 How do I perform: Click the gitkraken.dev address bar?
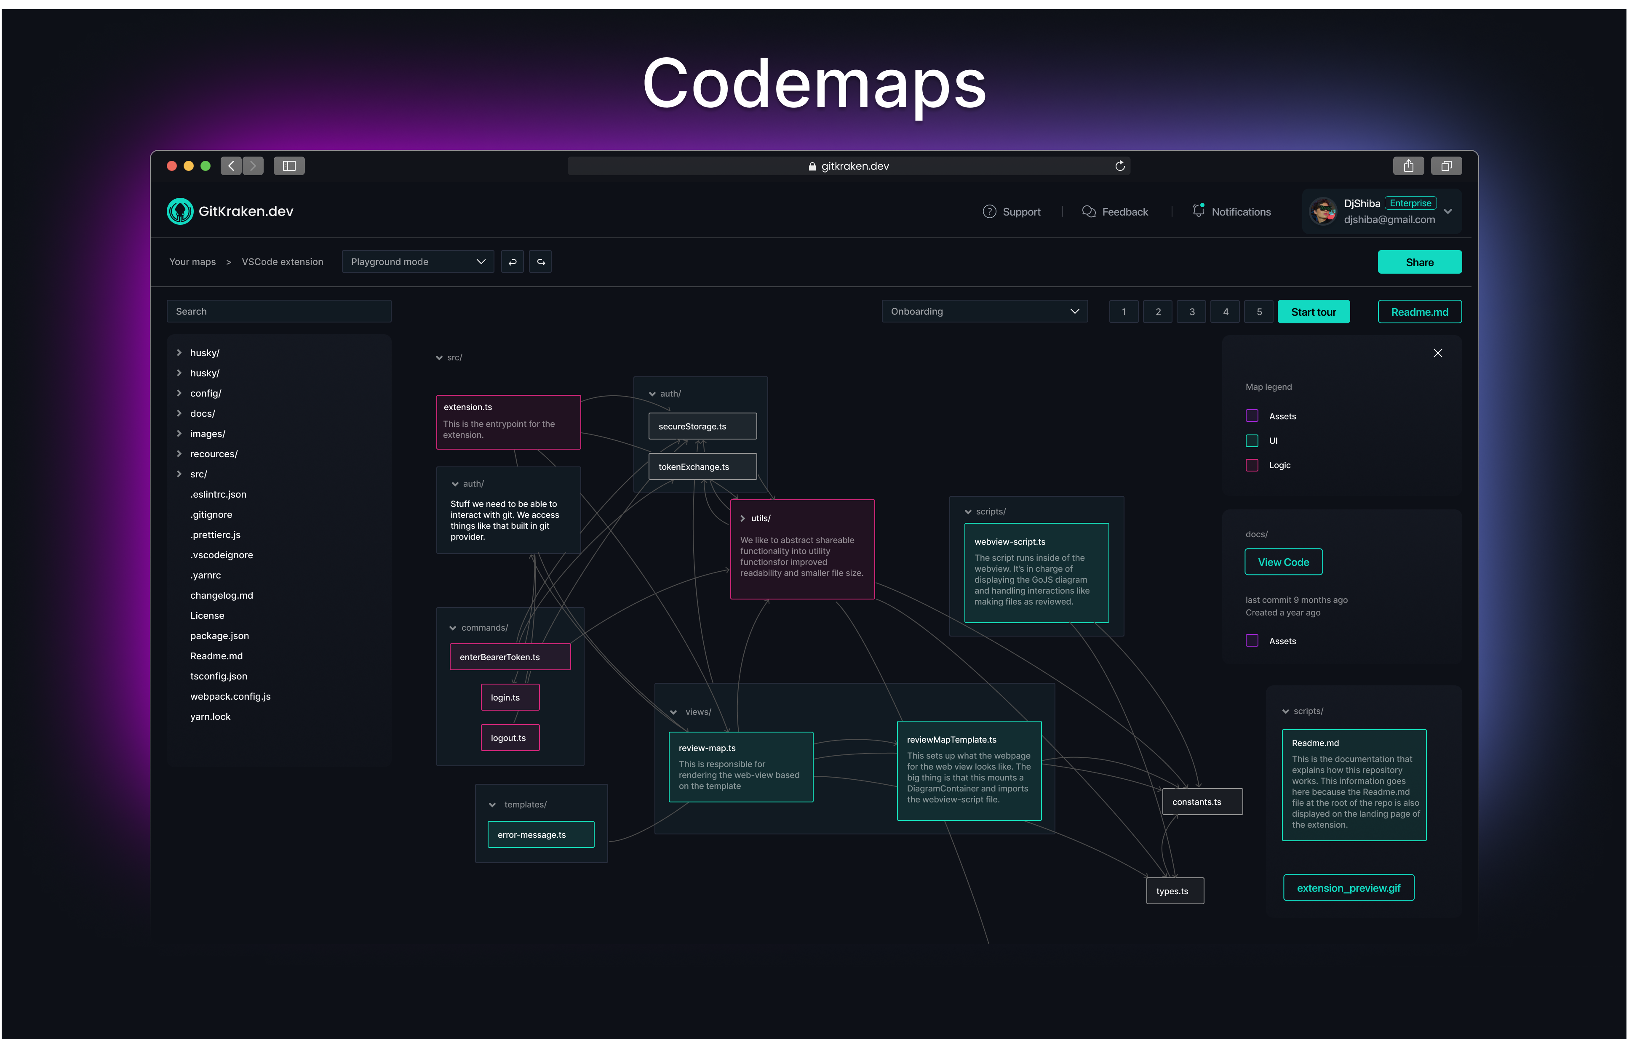pyautogui.click(x=848, y=166)
